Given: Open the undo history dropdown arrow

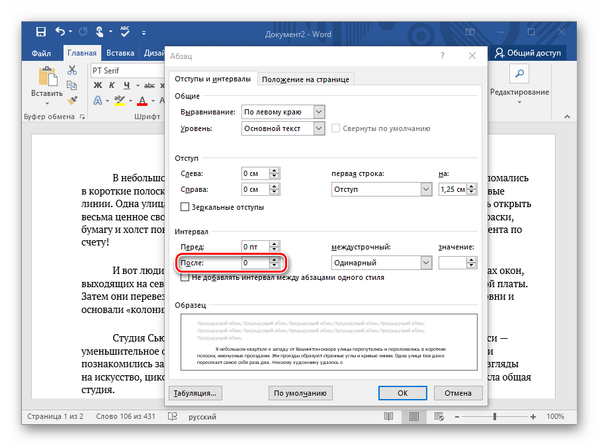Looking at the screenshot, I should [71, 32].
